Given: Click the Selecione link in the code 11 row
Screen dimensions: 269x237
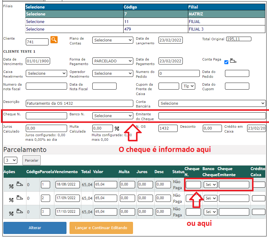Looking at the screenshot, I should [35, 21].
